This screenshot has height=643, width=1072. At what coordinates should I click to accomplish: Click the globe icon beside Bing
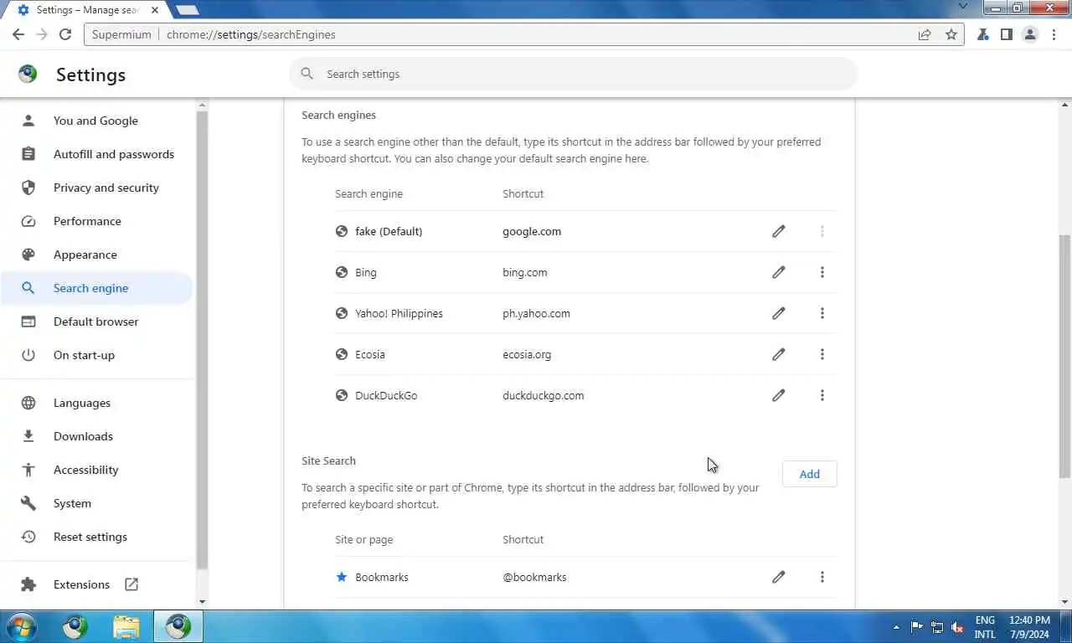pyautogui.click(x=342, y=272)
